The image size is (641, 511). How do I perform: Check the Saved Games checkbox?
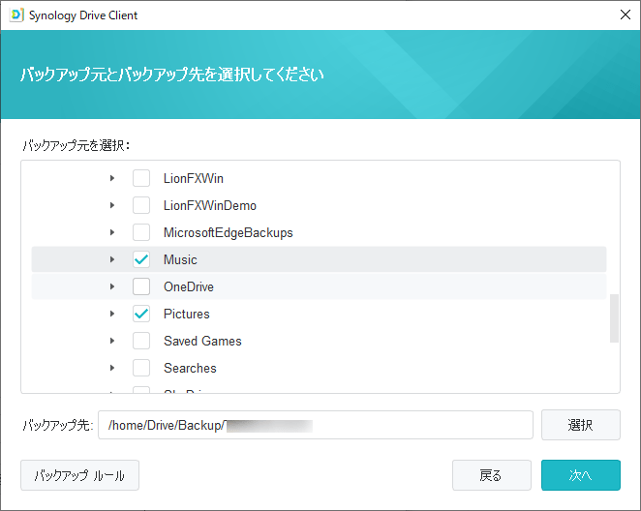pyautogui.click(x=141, y=341)
